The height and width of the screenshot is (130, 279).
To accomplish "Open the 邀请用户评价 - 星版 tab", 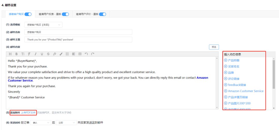I will [x=87, y=14].
